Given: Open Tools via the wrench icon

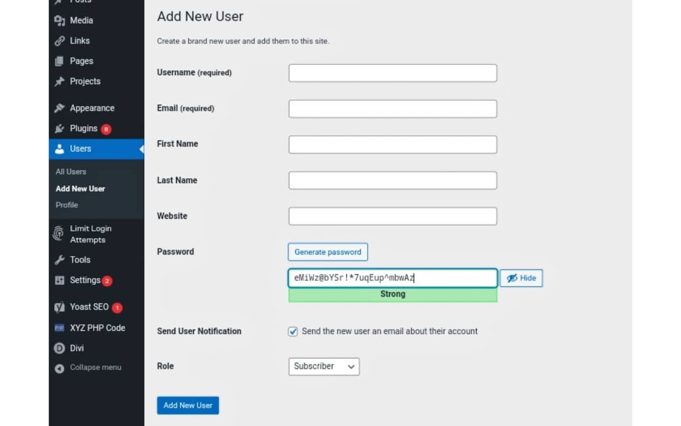Looking at the screenshot, I should click(x=59, y=260).
